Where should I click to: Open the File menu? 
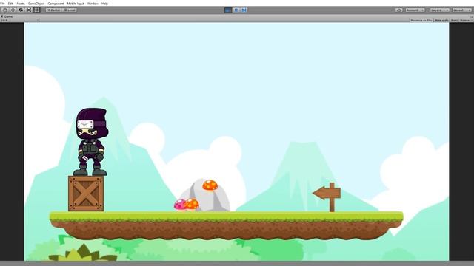coord(2,4)
